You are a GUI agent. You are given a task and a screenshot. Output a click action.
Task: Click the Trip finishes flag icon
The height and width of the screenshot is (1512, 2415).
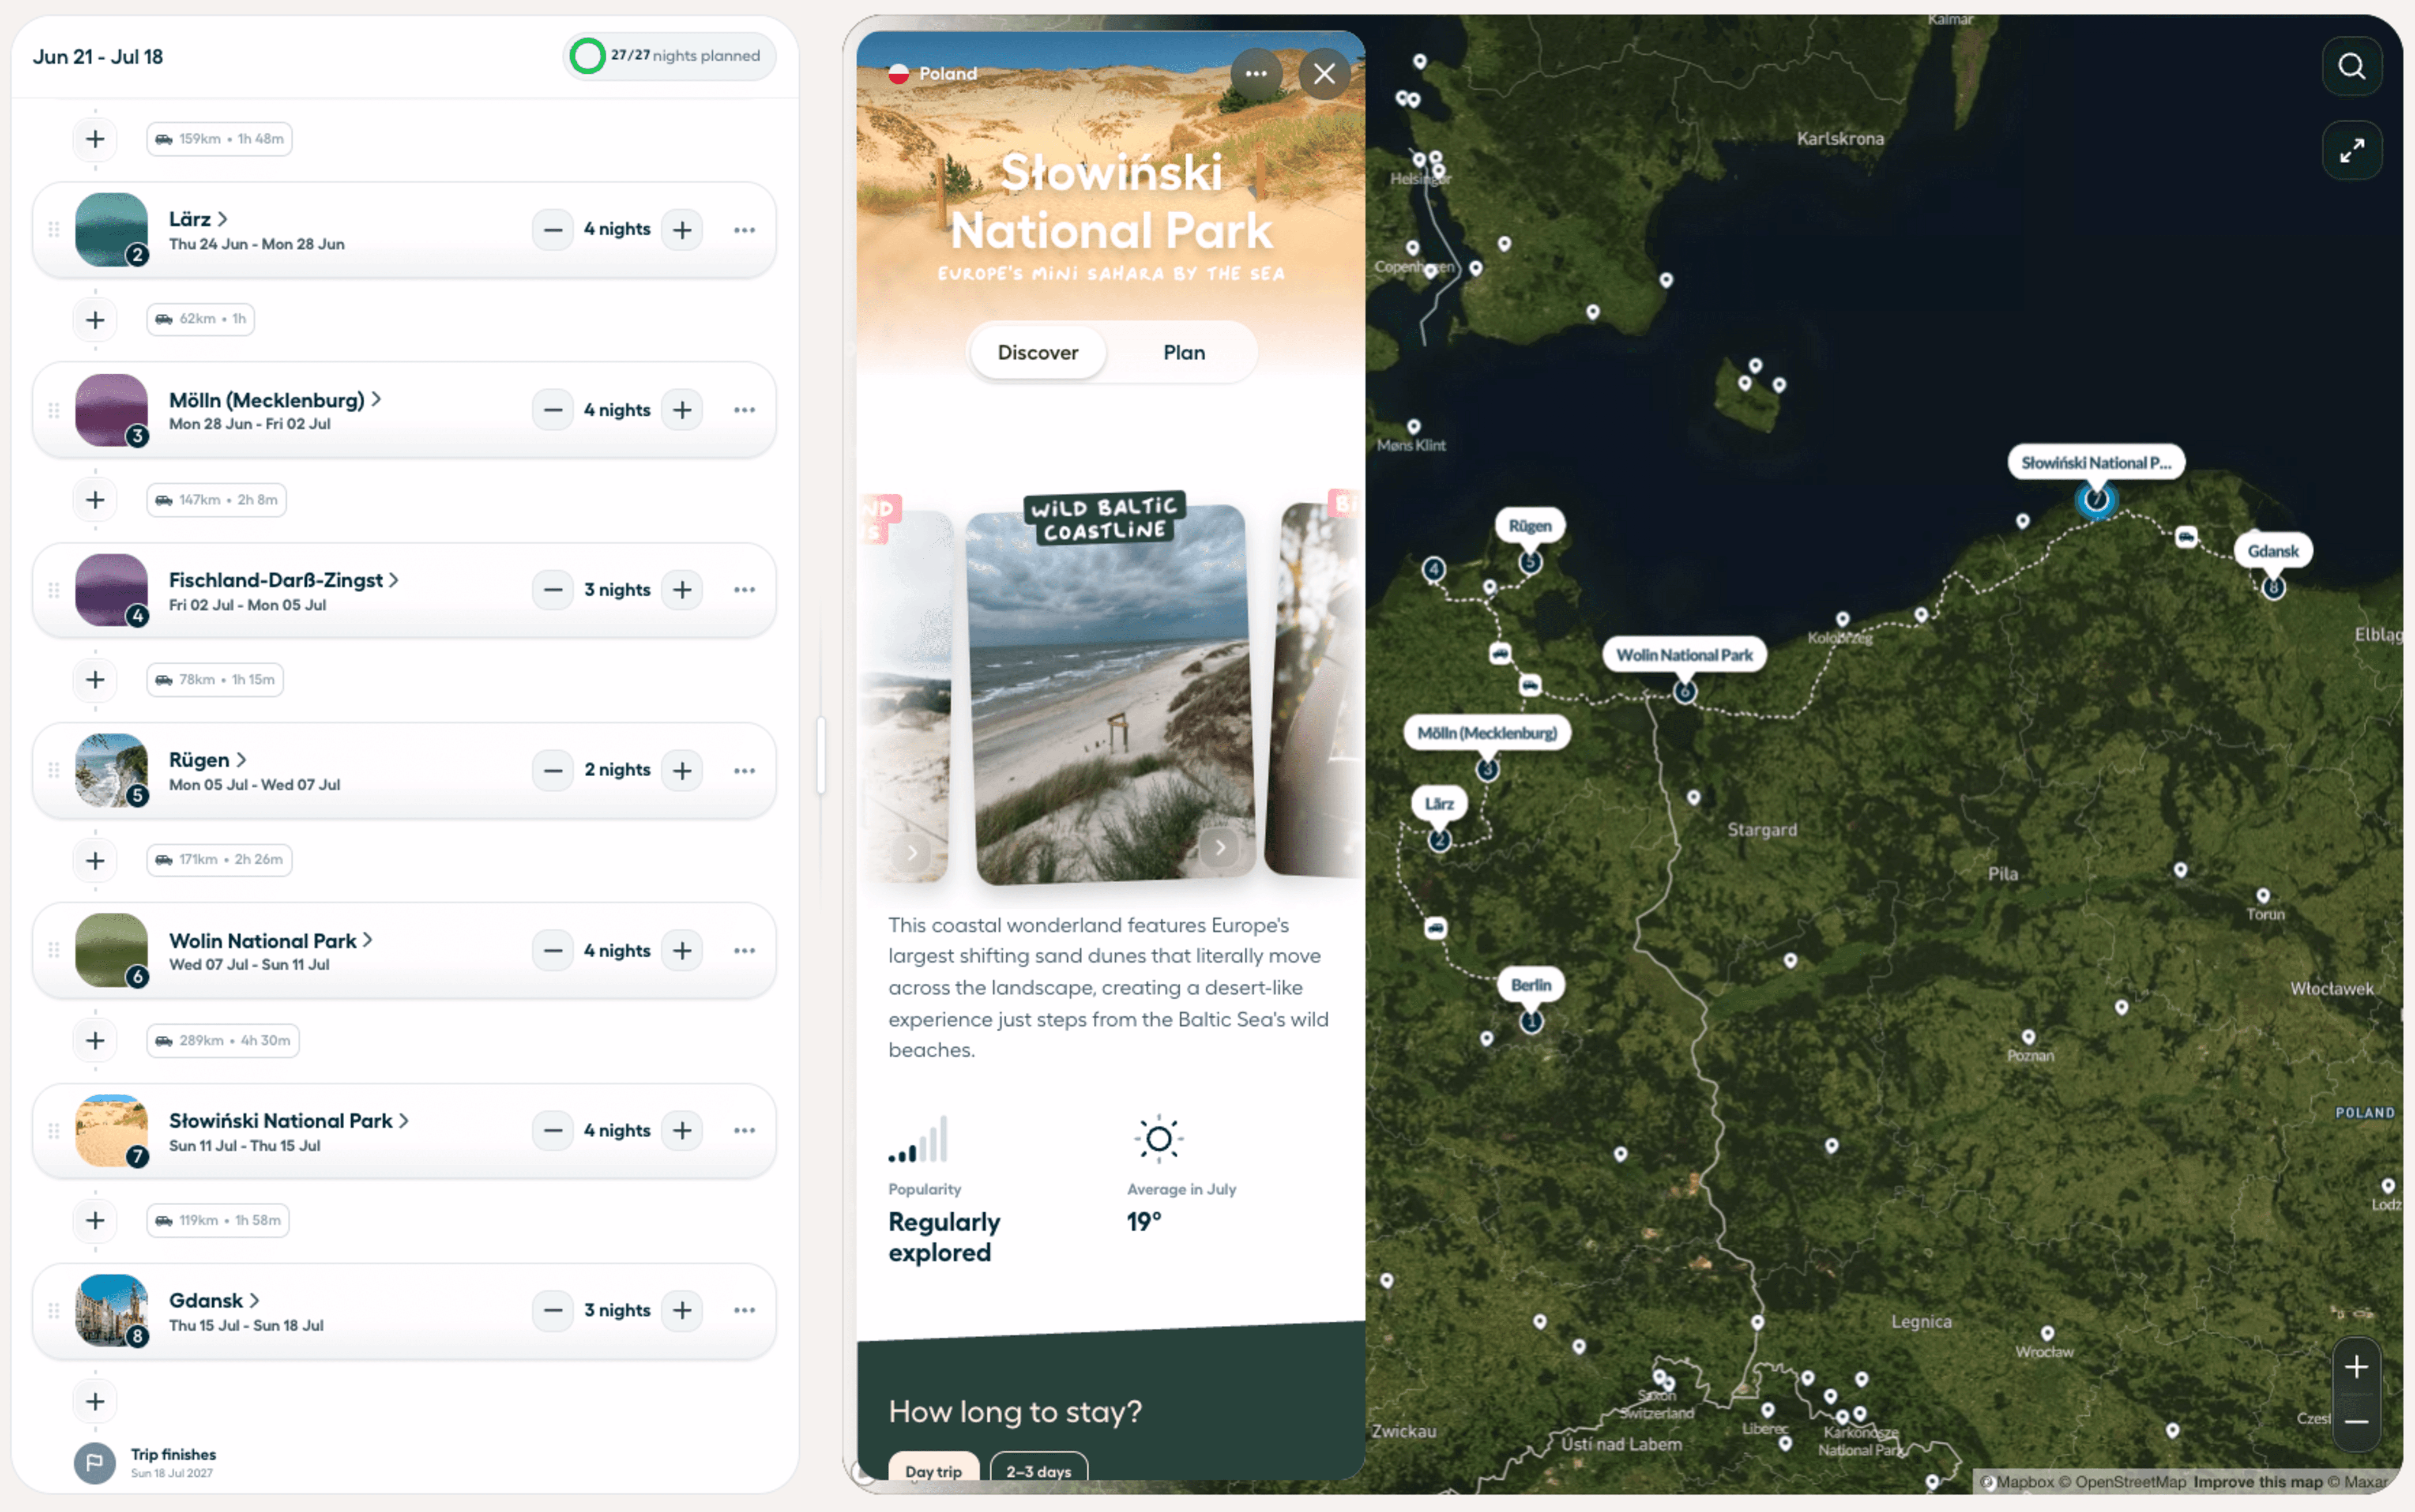(95, 1463)
